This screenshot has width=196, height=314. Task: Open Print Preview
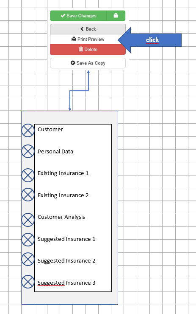(x=88, y=39)
